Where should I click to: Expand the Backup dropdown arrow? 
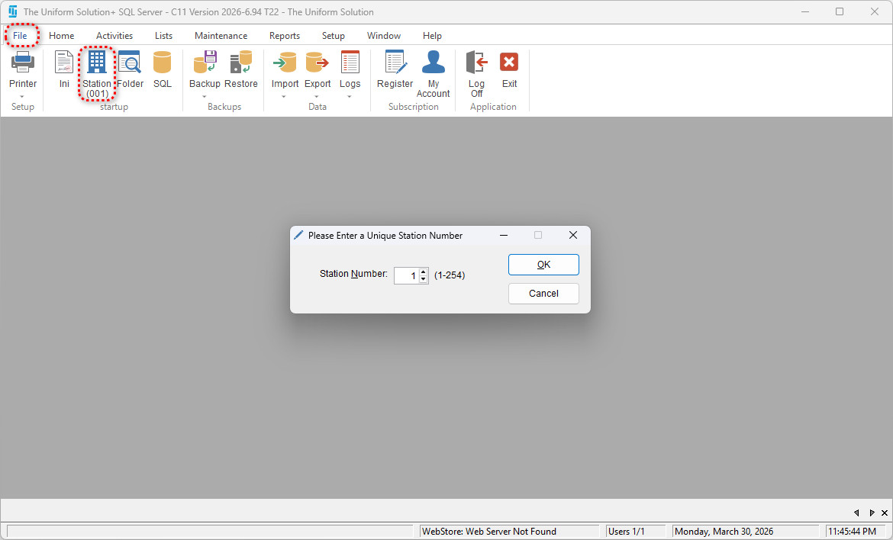click(205, 96)
